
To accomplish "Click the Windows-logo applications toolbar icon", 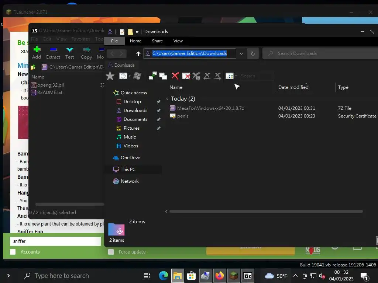I will pyautogui.click(x=137, y=76).
